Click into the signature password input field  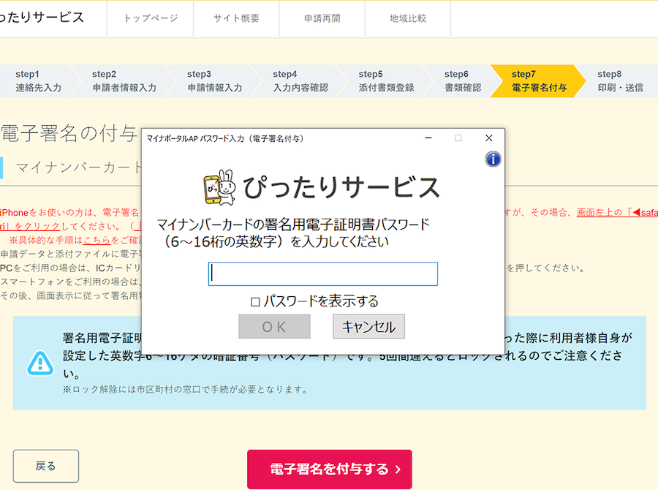(x=322, y=274)
